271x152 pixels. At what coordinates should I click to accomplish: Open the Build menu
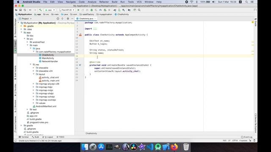tap(114, 2)
